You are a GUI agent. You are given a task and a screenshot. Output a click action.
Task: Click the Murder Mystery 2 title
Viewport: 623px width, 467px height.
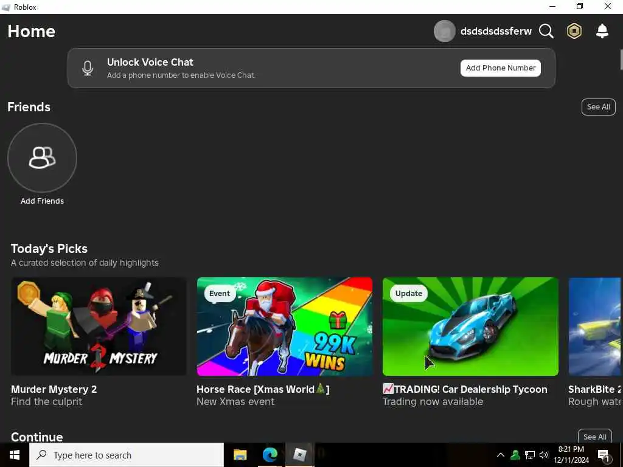(x=54, y=389)
